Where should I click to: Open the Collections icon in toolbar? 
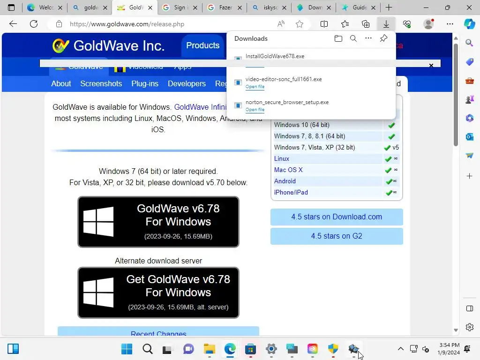click(x=366, y=24)
